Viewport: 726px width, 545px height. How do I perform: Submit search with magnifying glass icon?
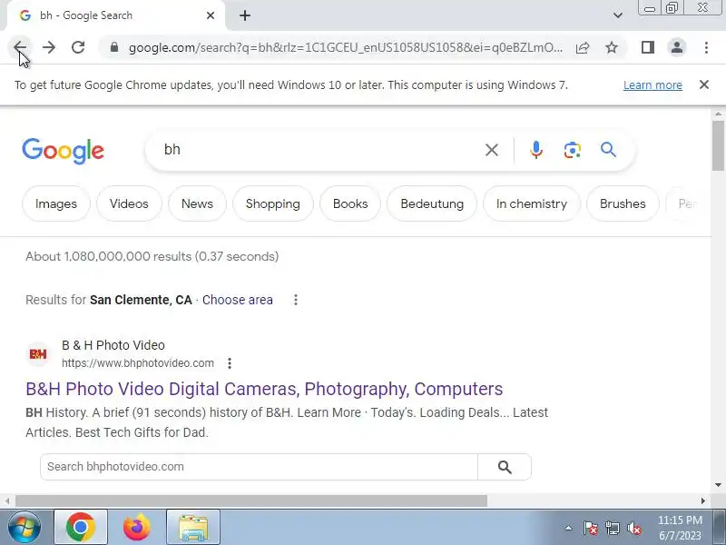608,150
